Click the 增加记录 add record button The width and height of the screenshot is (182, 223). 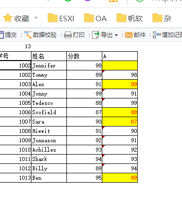(x=167, y=35)
